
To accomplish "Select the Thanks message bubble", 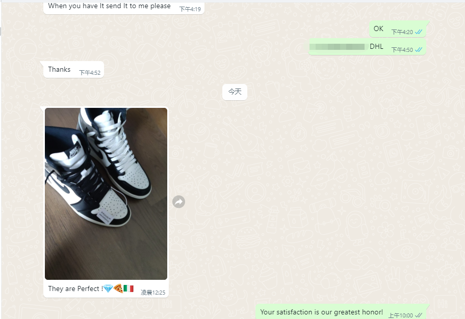I will (x=73, y=70).
